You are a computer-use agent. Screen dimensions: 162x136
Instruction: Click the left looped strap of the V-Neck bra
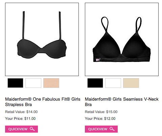[105, 24]
